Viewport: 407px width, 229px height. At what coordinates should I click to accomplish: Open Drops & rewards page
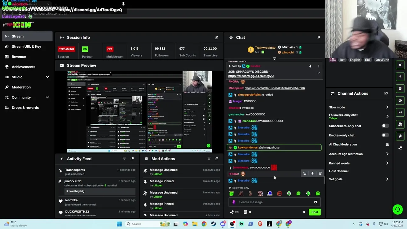pos(27,108)
